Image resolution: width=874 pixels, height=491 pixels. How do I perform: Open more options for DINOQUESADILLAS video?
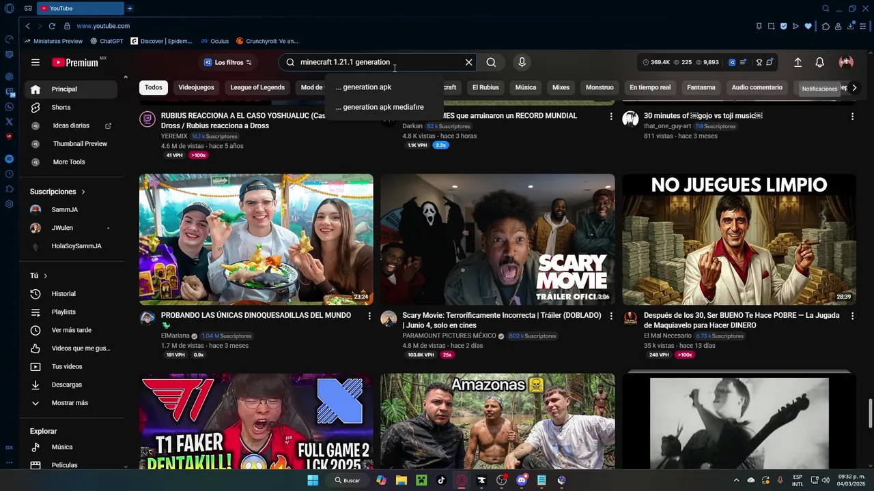pos(369,316)
